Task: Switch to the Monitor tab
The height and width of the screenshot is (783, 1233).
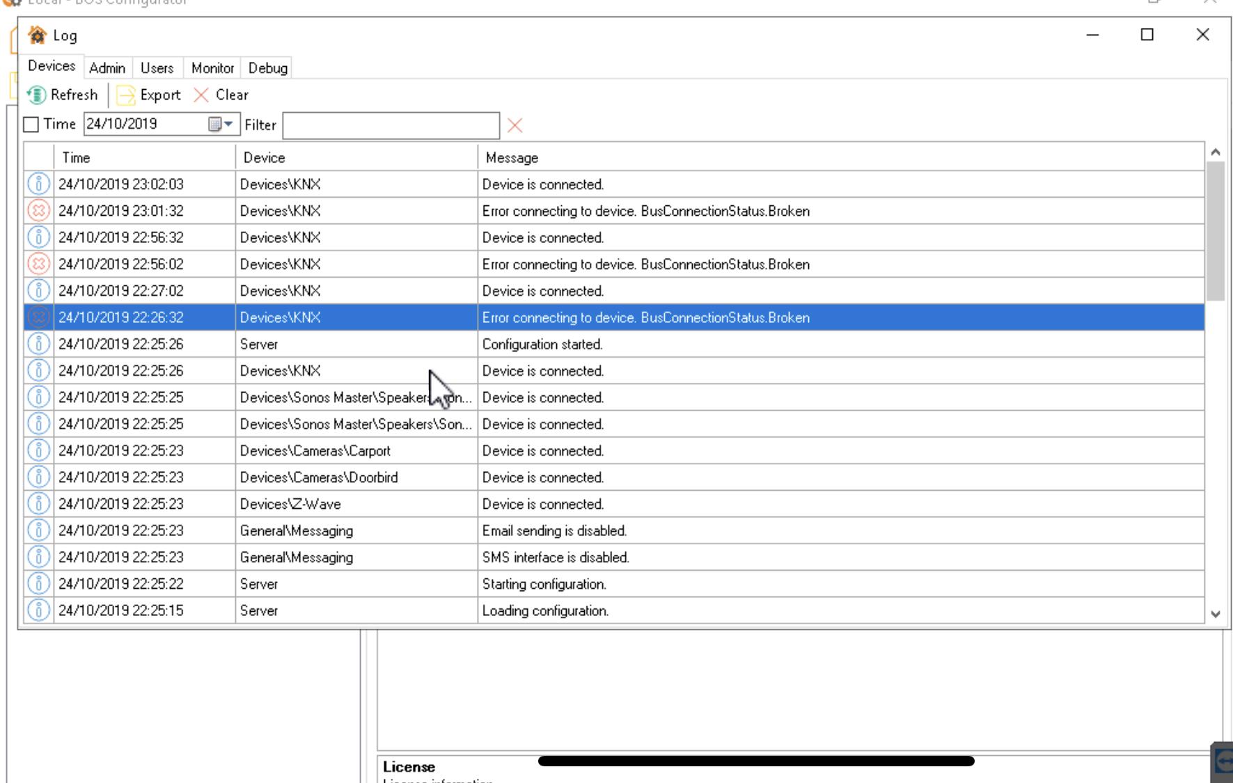Action: click(x=212, y=68)
